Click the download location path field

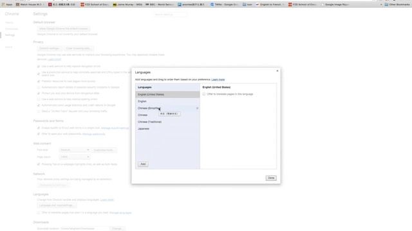click(x=84, y=228)
